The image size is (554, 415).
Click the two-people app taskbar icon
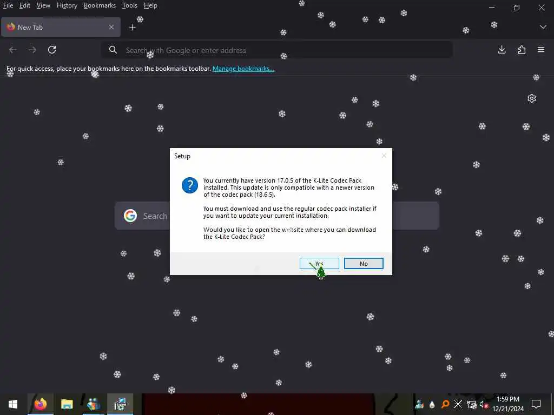pos(94,404)
